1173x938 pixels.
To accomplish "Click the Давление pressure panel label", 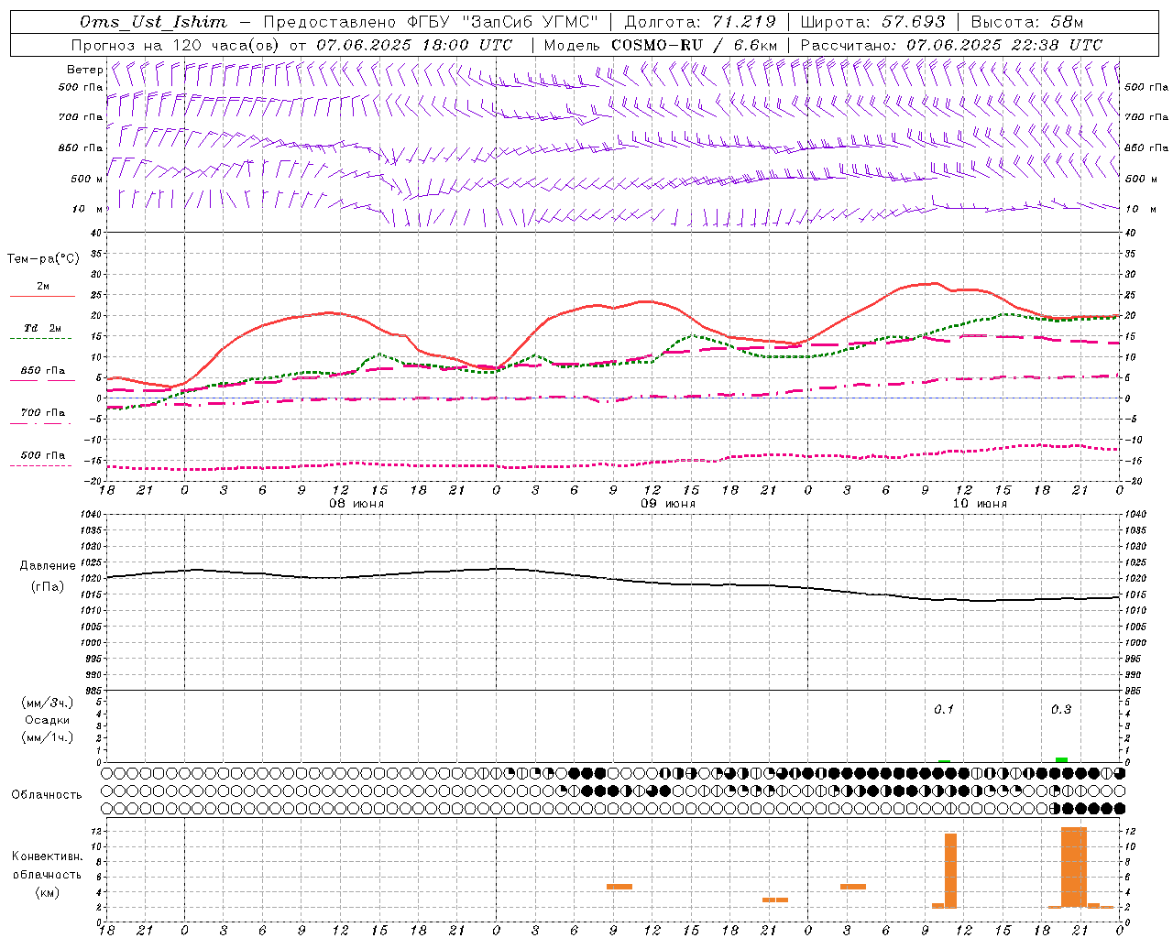I will tap(48, 566).
